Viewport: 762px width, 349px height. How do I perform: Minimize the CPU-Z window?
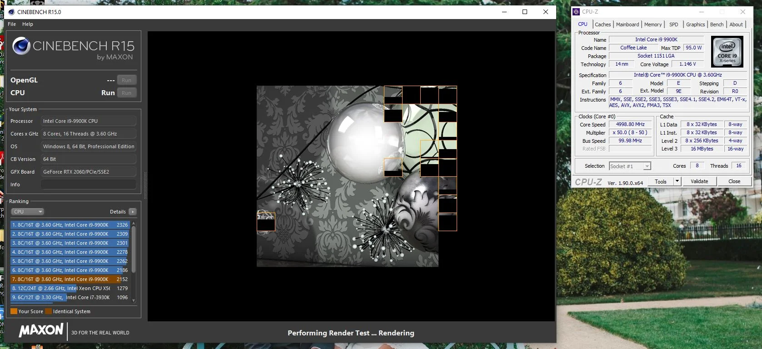[x=702, y=12]
